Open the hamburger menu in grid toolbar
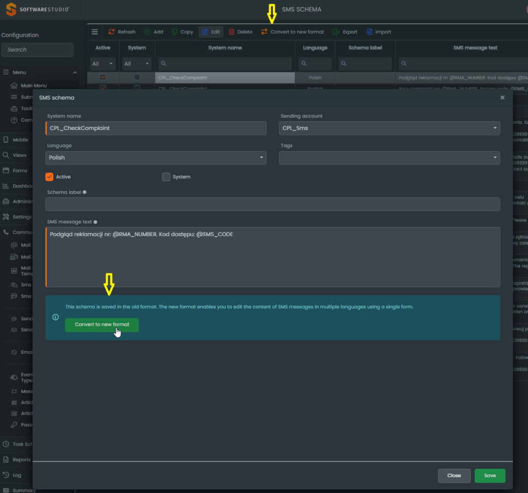 [95, 32]
